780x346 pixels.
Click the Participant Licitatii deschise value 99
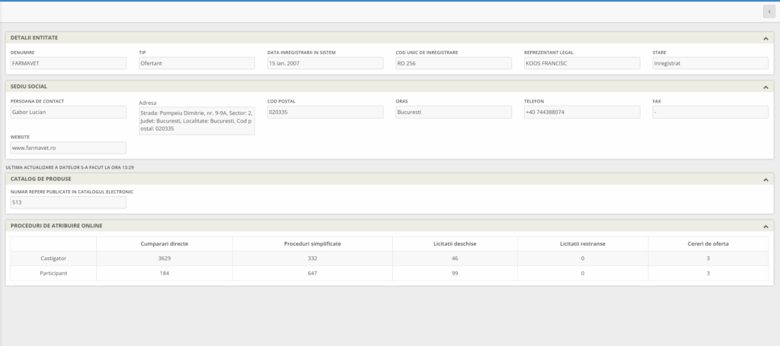click(x=455, y=272)
